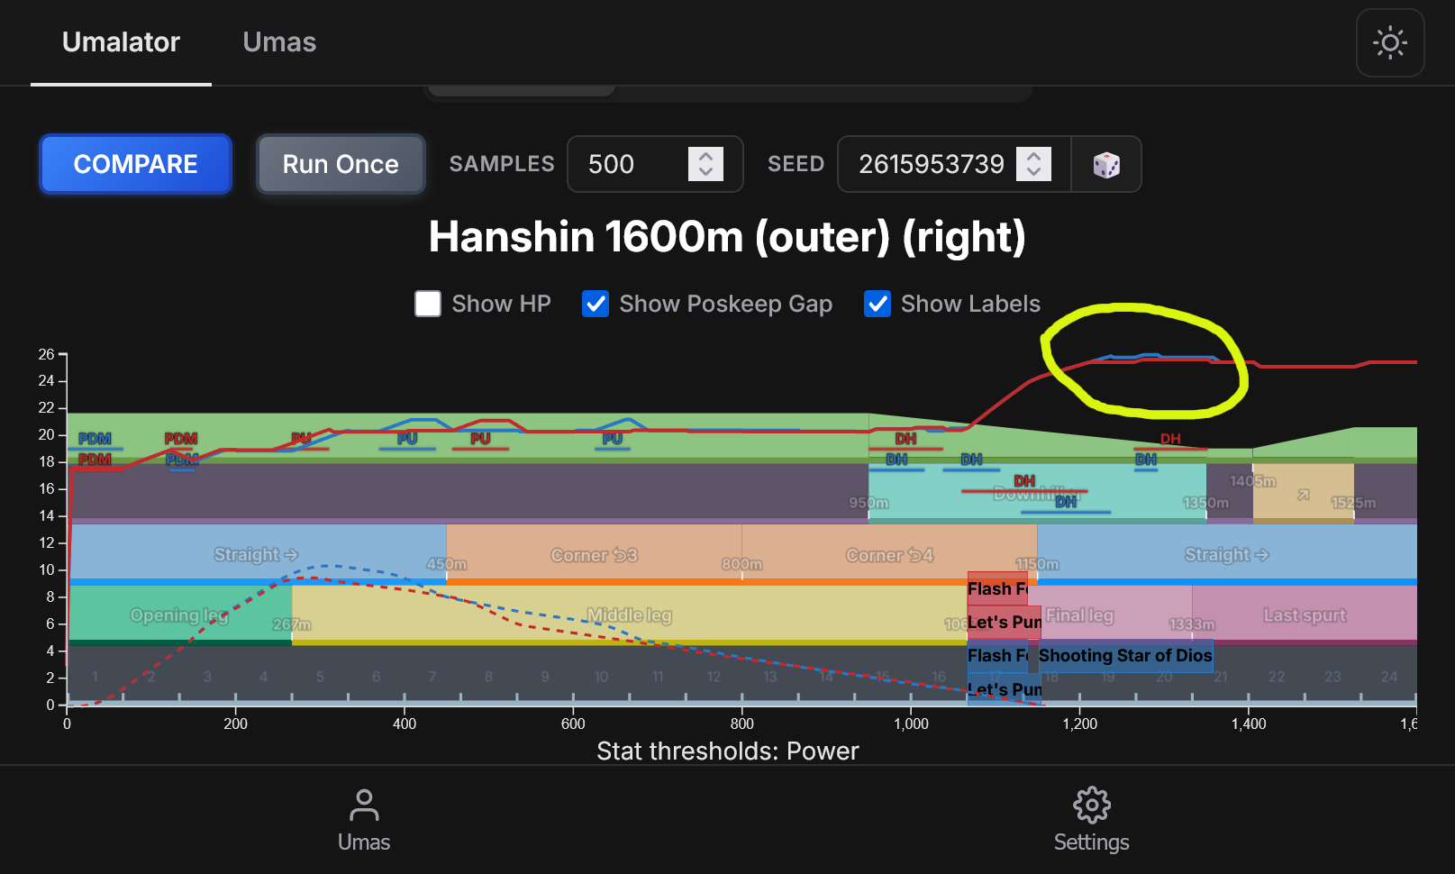
Task: Focus the Samples input field
Action: (655, 164)
